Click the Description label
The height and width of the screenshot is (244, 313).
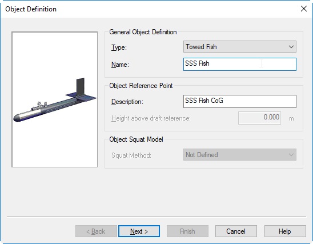(x=127, y=102)
